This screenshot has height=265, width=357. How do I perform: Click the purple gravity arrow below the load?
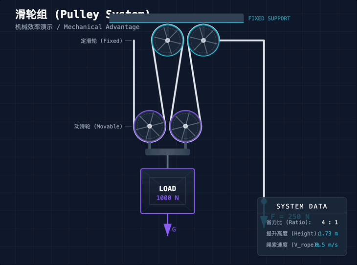coord(168,228)
